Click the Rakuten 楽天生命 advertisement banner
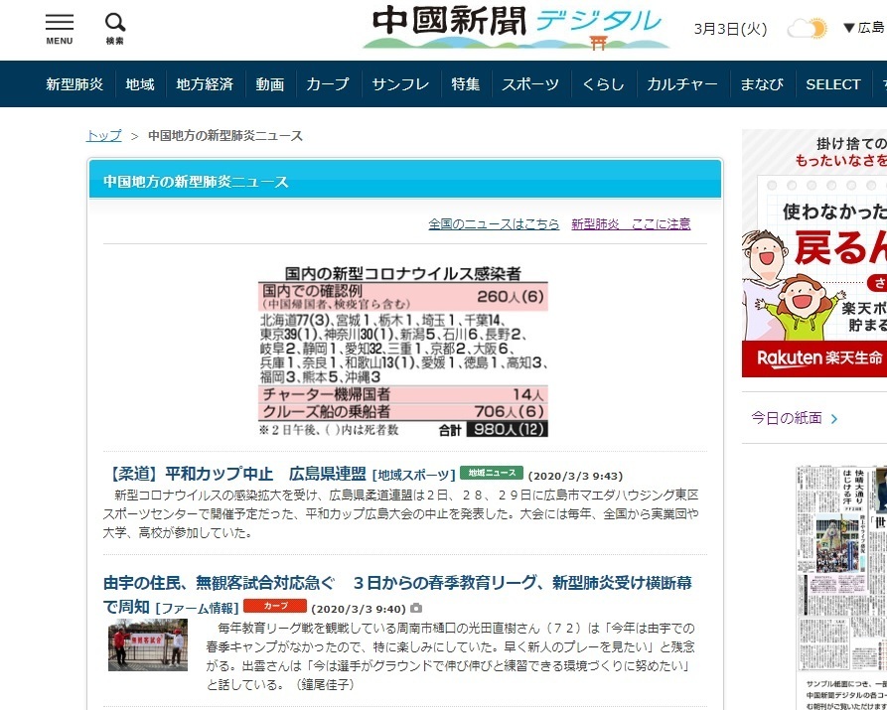Image resolution: width=887 pixels, height=710 pixels. coord(813,253)
